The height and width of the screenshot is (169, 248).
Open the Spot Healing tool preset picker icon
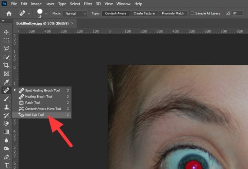coord(22,13)
